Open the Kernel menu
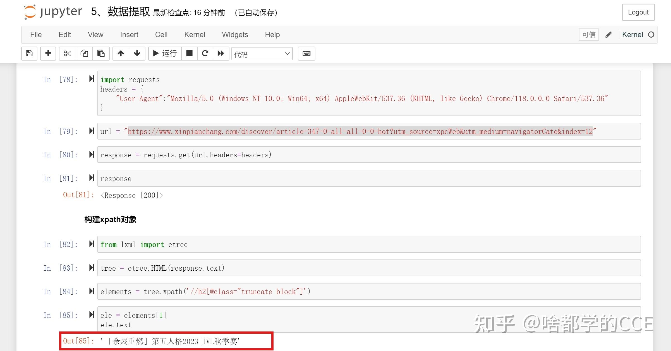This screenshot has width=671, height=351. click(x=195, y=35)
